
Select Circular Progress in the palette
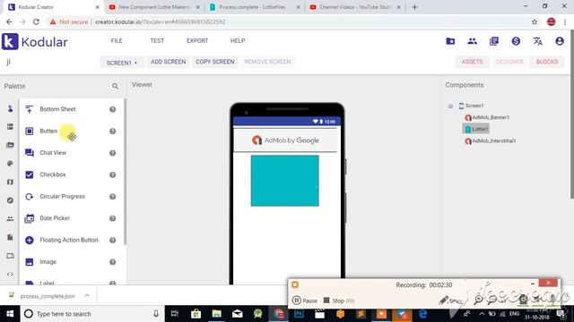[x=62, y=197]
